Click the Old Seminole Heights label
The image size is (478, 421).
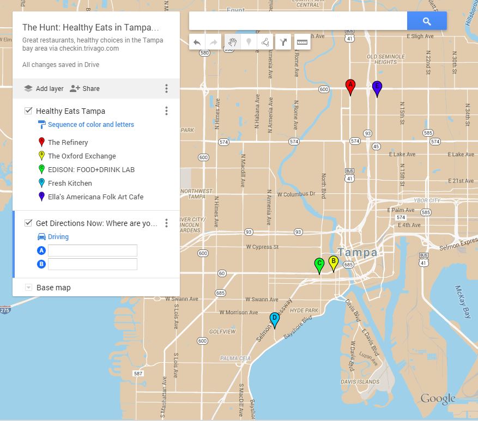click(386, 59)
